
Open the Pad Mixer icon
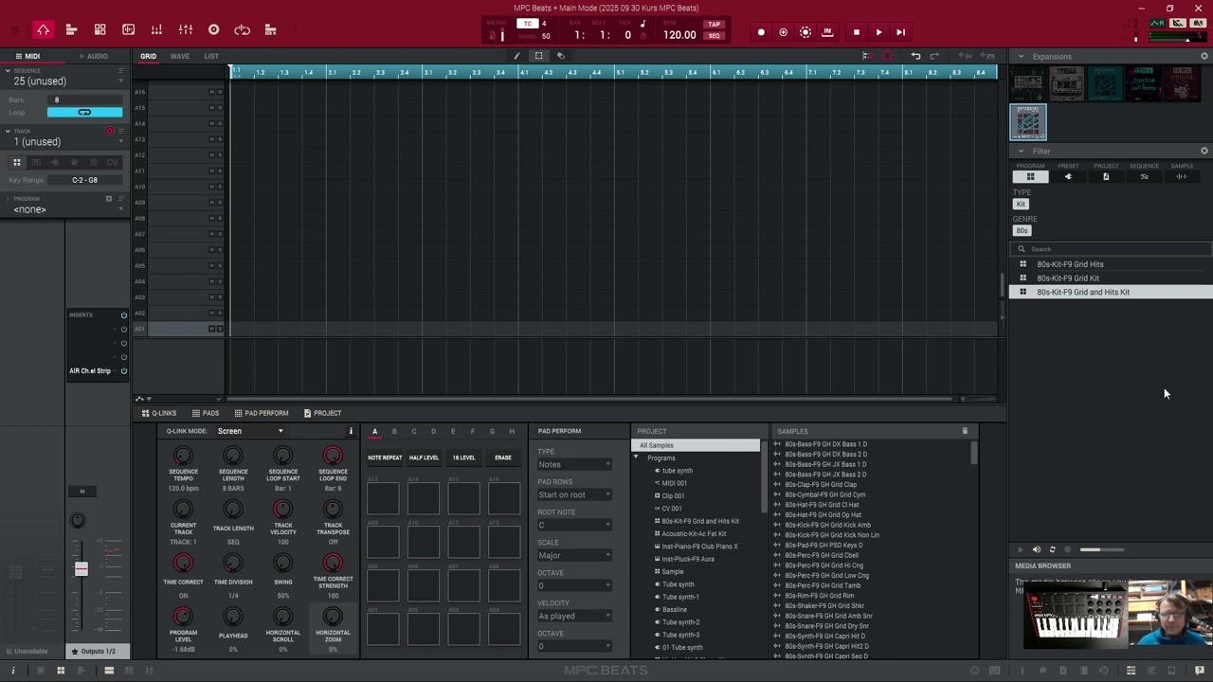156,30
